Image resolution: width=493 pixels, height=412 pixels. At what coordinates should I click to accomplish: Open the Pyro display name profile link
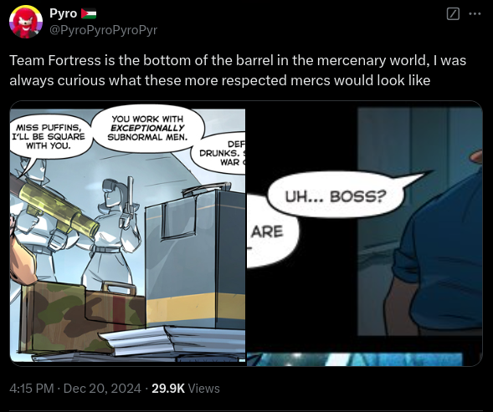pyautogui.click(x=64, y=13)
